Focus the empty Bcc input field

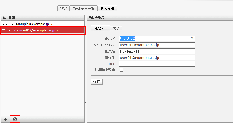click(157, 64)
